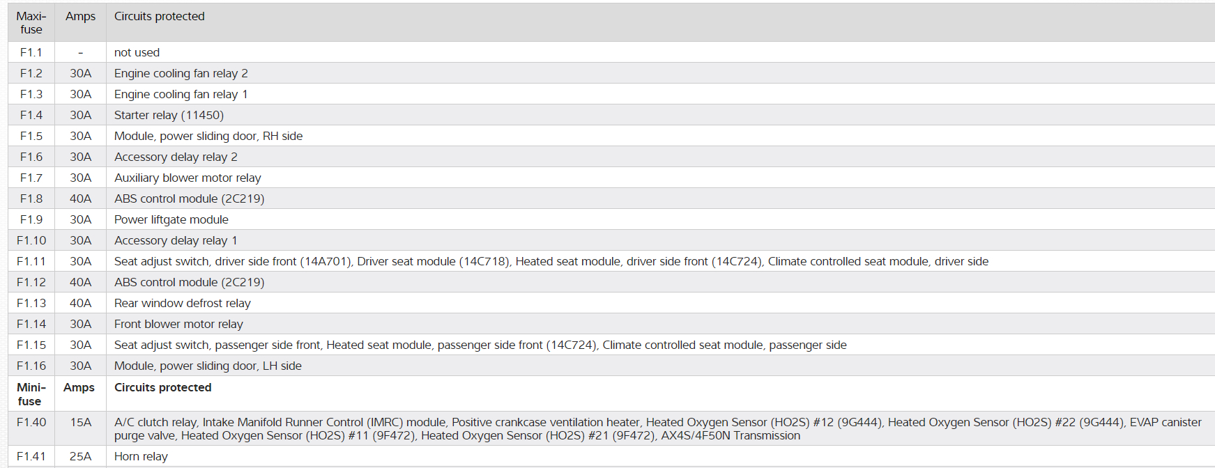Image resolution: width=1215 pixels, height=468 pixels.
Task: Select the 'Horn relay' circuit text
Action: (x=141, y=456)
